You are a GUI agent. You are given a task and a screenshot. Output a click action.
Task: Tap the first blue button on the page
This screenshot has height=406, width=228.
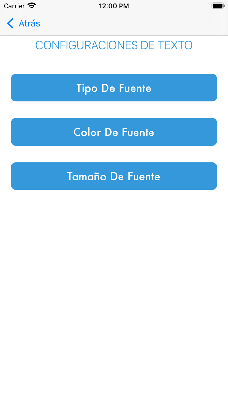click(114, 88)
